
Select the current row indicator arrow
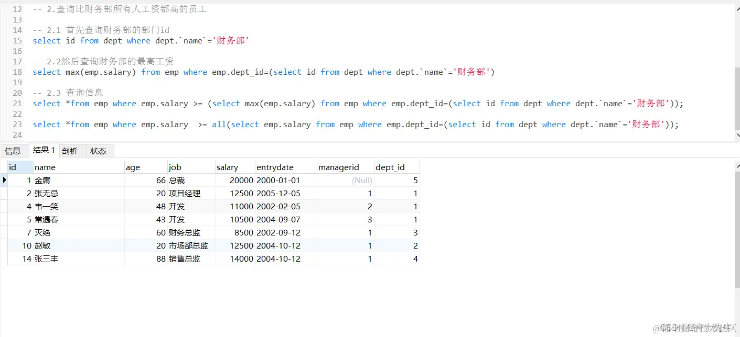[4, 180]
